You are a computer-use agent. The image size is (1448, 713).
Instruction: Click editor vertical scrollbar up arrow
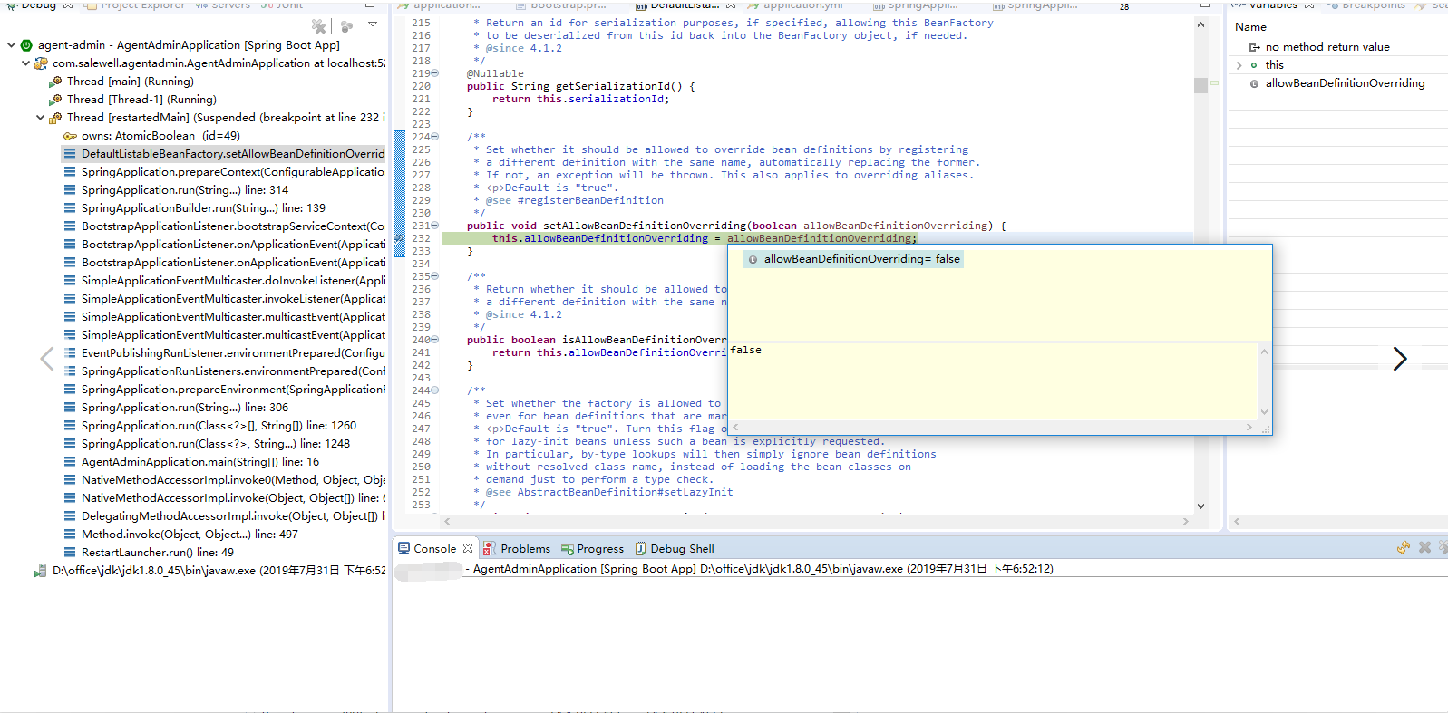tap(1200, 24)
